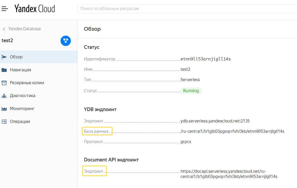Screen dimensions: 297x188
Task: Click the Обзор page title
Action: (x=92, y=29)
